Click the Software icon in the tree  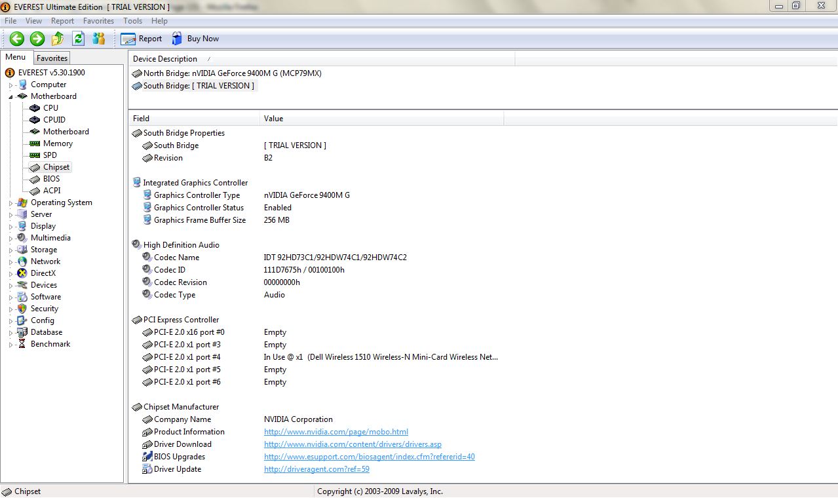pos(22,297)
